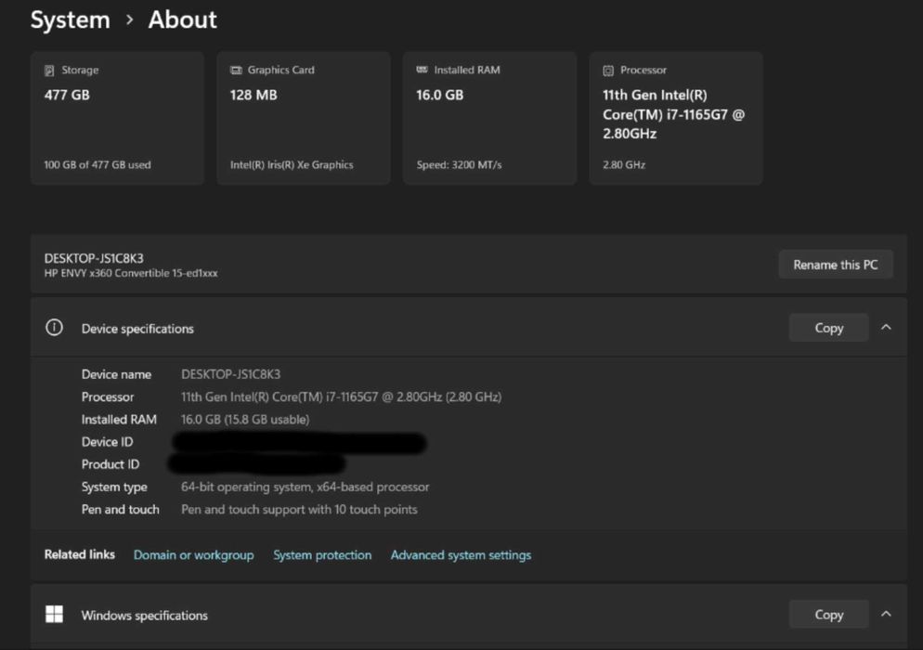Open the Installed RAM 16.0 GB card
This screenshot has height=650, width=923.
(489, 118)
